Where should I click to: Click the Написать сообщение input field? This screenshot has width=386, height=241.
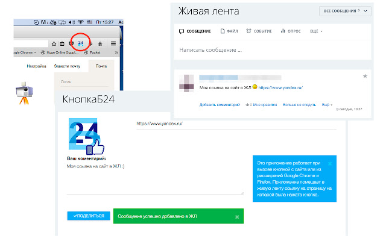[x=272, y=50]
